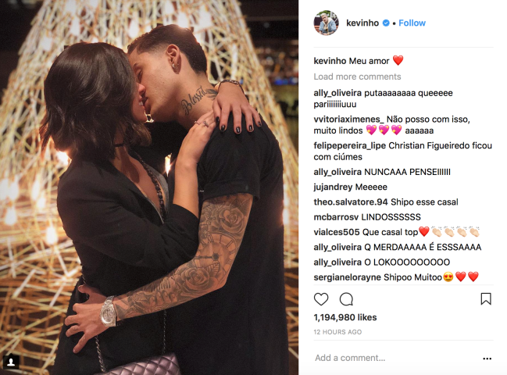Click kevinho's verified badge

[386, 23]
